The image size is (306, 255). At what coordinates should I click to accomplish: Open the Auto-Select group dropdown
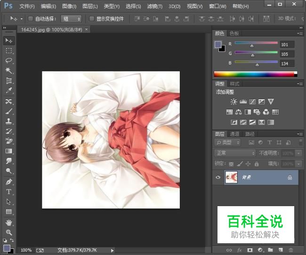(71, 19)
